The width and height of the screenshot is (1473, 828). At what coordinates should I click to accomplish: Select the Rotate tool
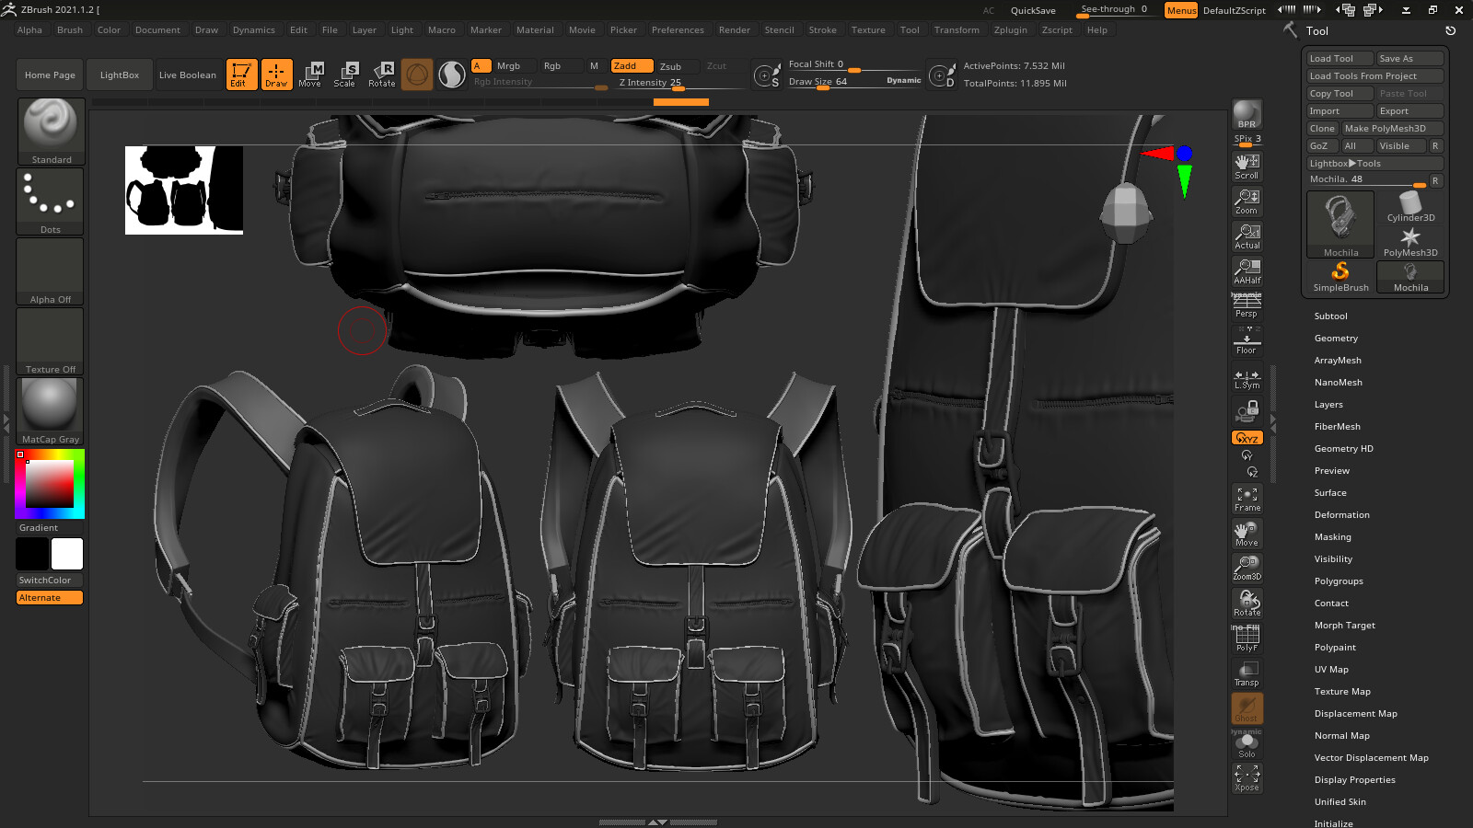coord(382,75)
